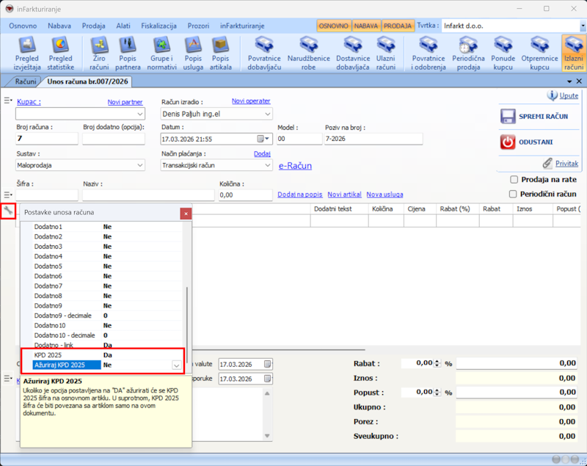This screenshot has width=587, height=466.
Task: Open Način plaćanja dropdown
Action: (266, 166)
